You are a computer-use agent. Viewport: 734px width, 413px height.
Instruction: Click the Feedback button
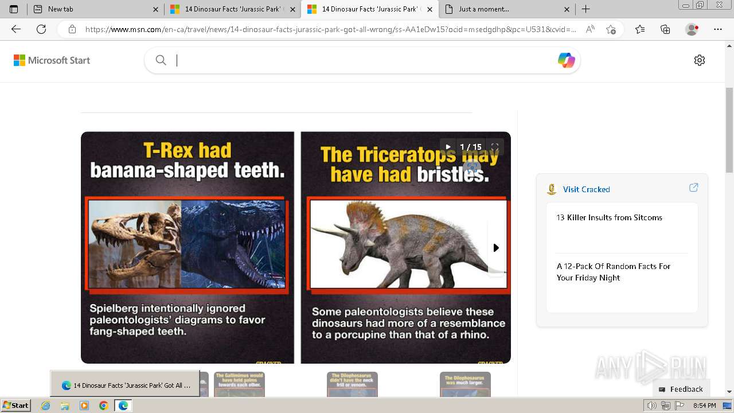tap(681, 389)
